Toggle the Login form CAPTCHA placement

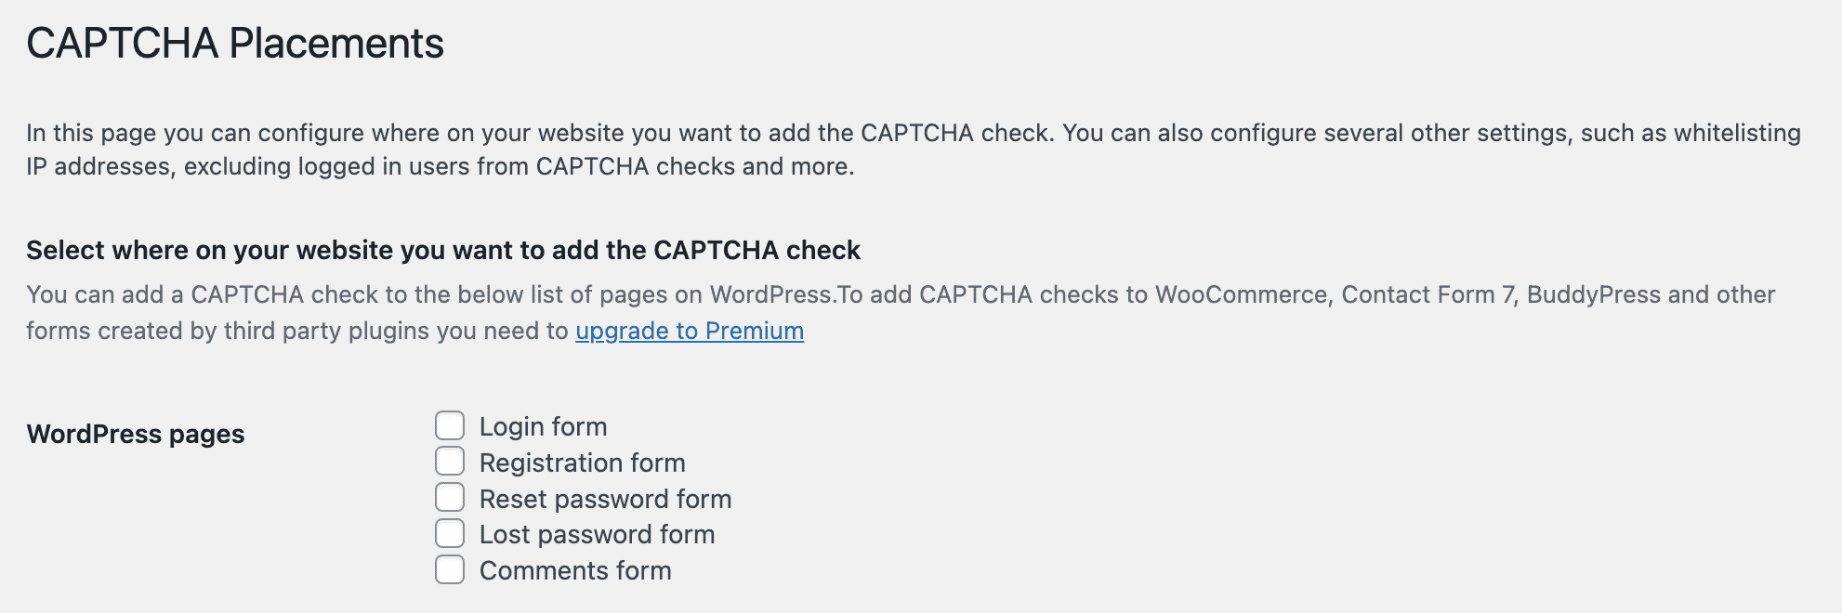coord(451,425)
